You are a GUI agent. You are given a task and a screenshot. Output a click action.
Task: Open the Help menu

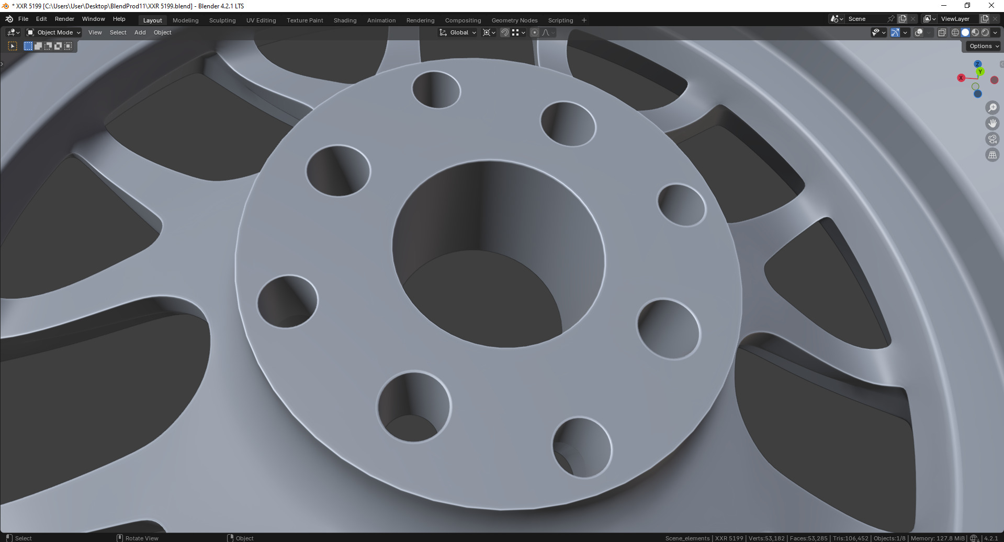119,19
